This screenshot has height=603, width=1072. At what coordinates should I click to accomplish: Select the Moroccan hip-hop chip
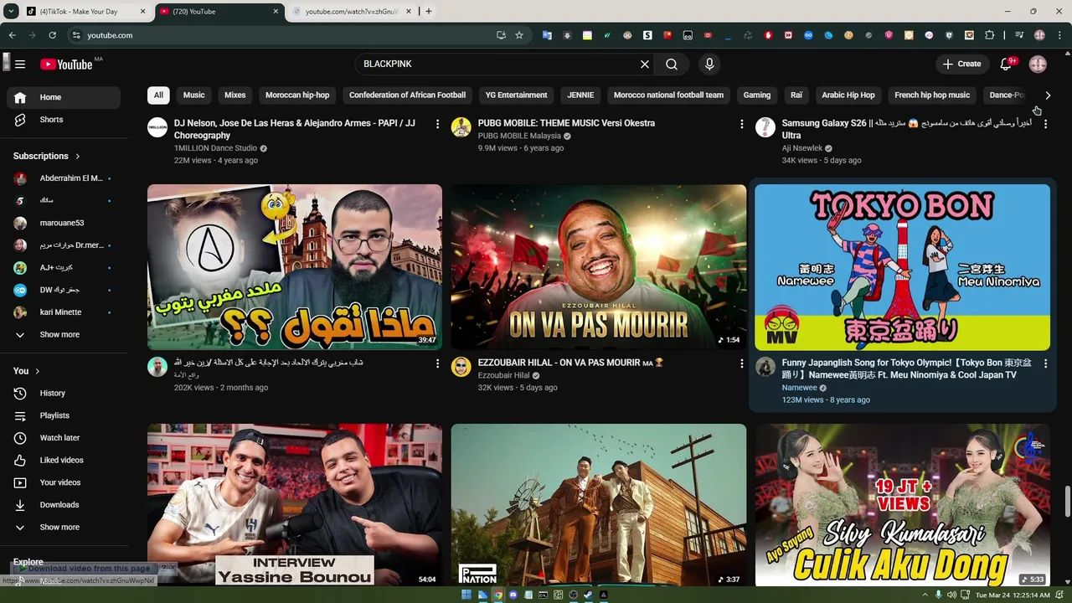297,95
